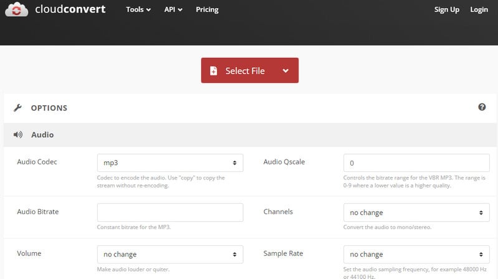Click the Audio Bitrate label
Screen dimensions: 498x279
(x=38, y=212)
